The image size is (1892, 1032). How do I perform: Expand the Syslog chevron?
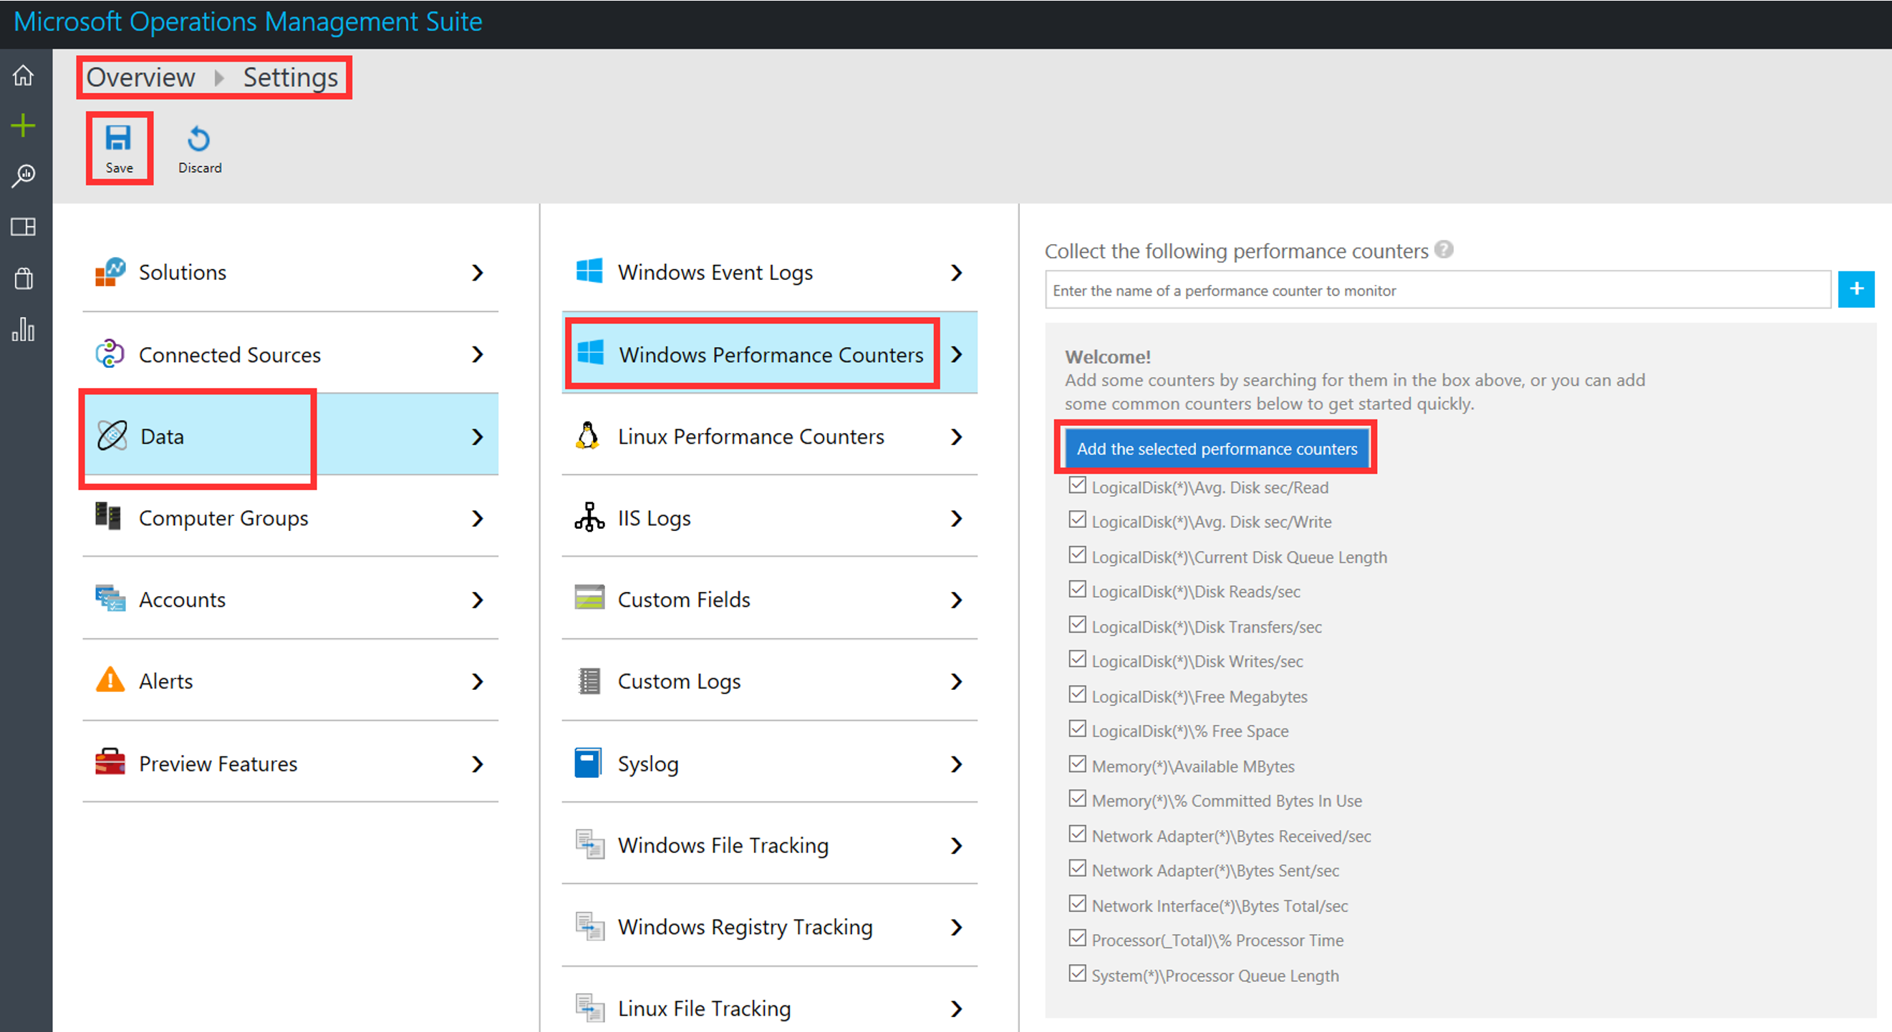[956, 764]
